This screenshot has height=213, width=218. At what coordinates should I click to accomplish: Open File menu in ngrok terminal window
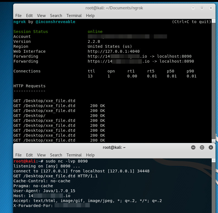pos(18,16)
